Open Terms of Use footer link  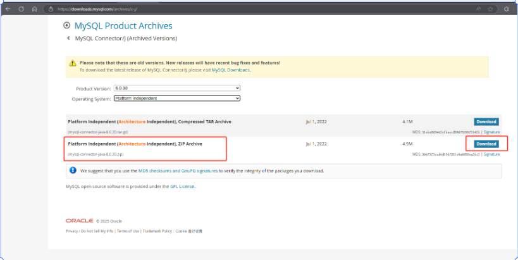pos(128,231)
